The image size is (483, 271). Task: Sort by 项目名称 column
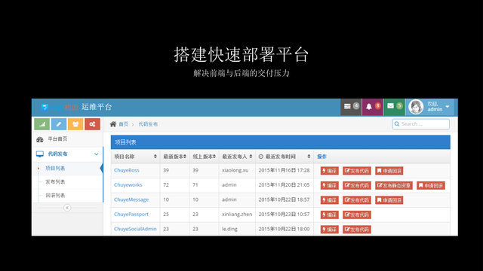(x=136, y=157)
